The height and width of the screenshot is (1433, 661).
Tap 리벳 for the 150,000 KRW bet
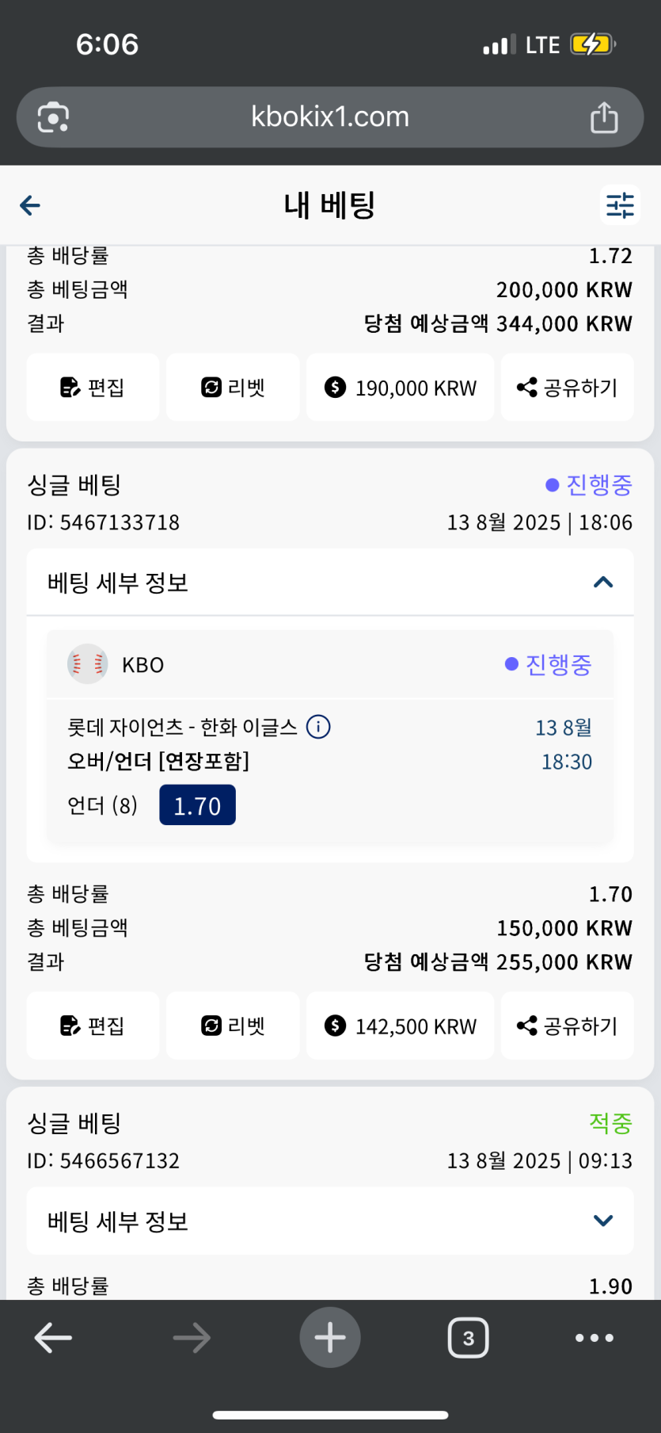tap(233, 1026)
